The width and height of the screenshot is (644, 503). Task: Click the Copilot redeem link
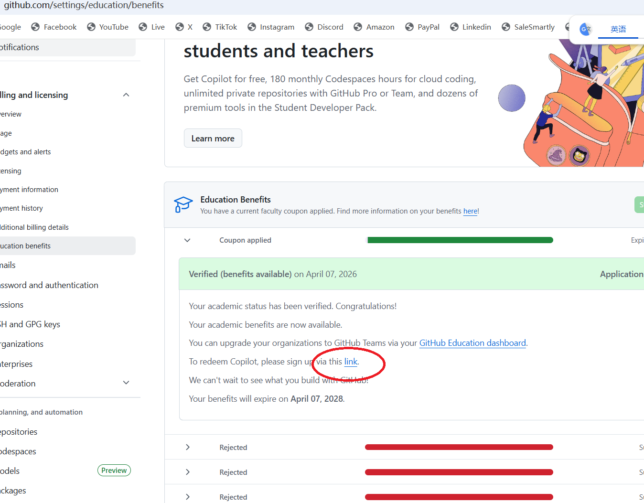click(x=351, y=362)
